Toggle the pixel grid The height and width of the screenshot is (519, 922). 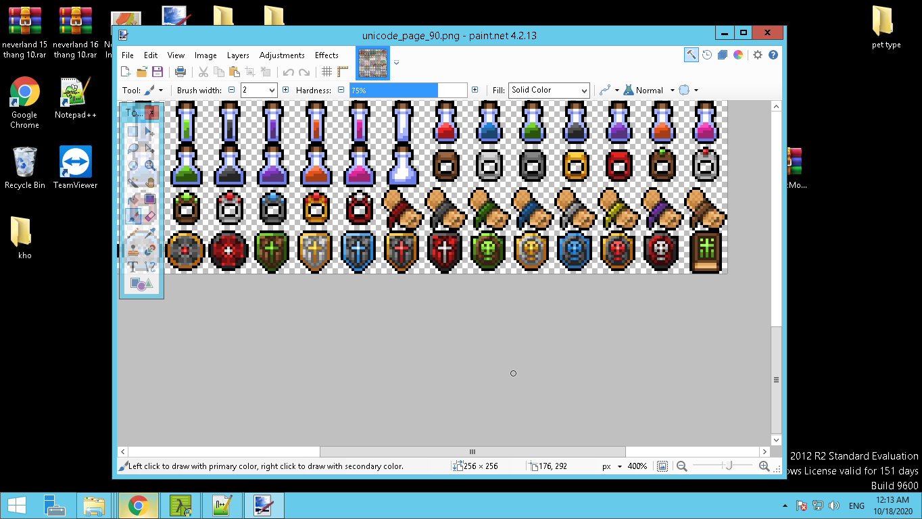coord(327,72)
